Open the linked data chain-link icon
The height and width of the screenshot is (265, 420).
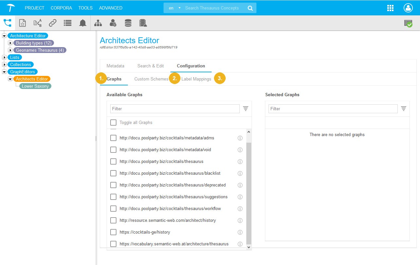[53, 23]
